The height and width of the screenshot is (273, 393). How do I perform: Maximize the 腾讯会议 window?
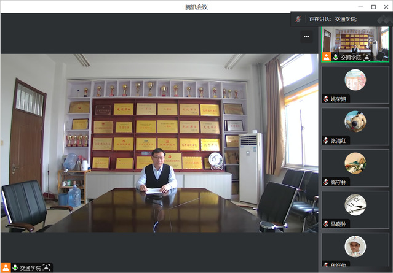[373, 7]
